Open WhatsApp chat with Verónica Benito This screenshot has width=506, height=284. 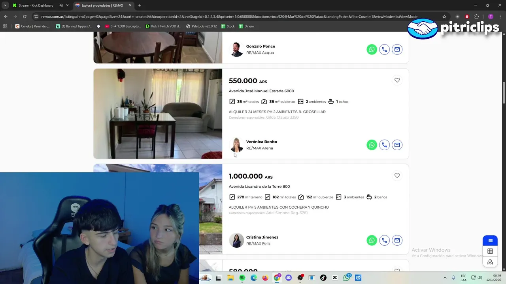click(x=372, y=145)
